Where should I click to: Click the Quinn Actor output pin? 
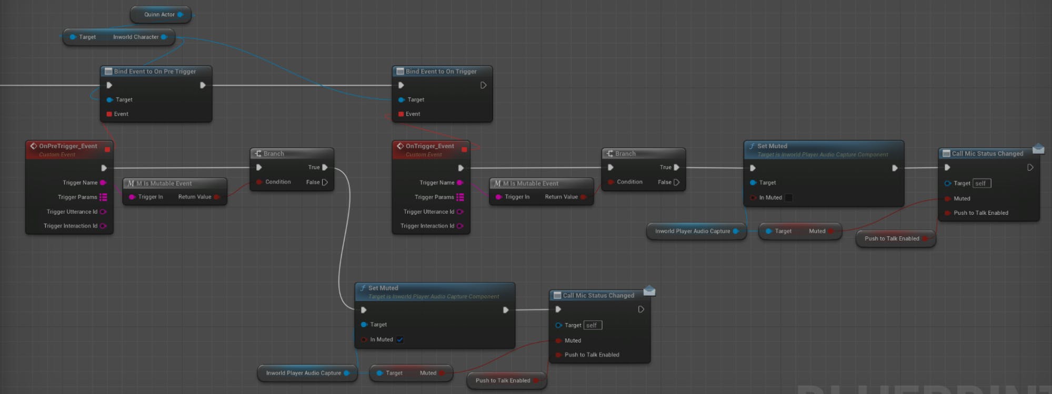[181, 15]
